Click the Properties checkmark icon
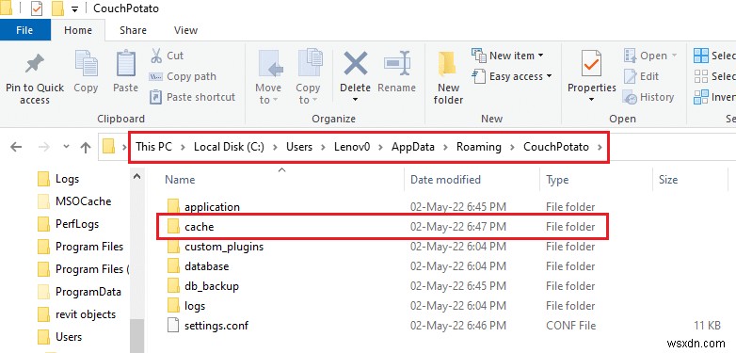 click(591, 64)
